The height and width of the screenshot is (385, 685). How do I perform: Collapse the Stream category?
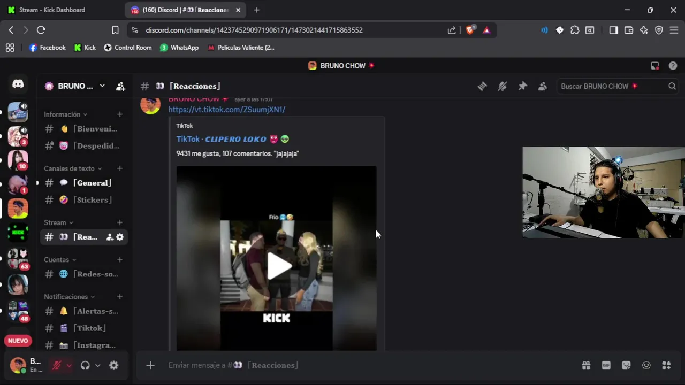tap(58, 222)
